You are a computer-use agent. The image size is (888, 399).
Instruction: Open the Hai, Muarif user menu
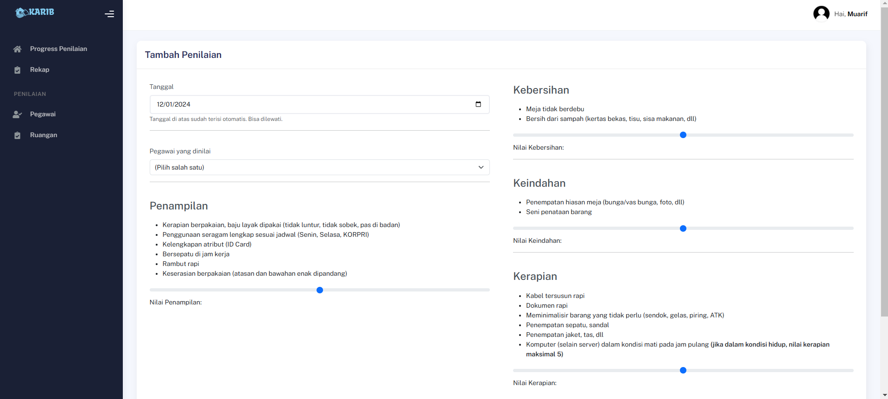pyautogui.click(x=850, y=14)
